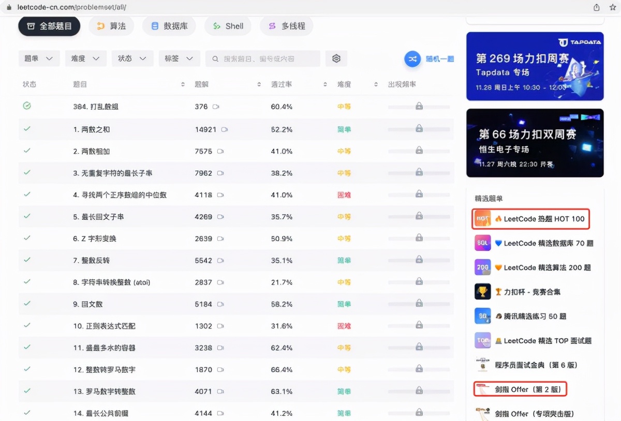This screenshot has height=421, width=621.
Task: Switch to the Shell category tab
Action: [x=228, y=25]
